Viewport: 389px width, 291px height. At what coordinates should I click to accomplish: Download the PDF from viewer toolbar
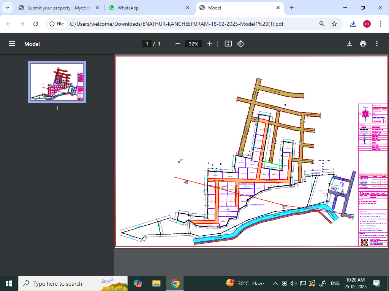click(x=349, y=44)
